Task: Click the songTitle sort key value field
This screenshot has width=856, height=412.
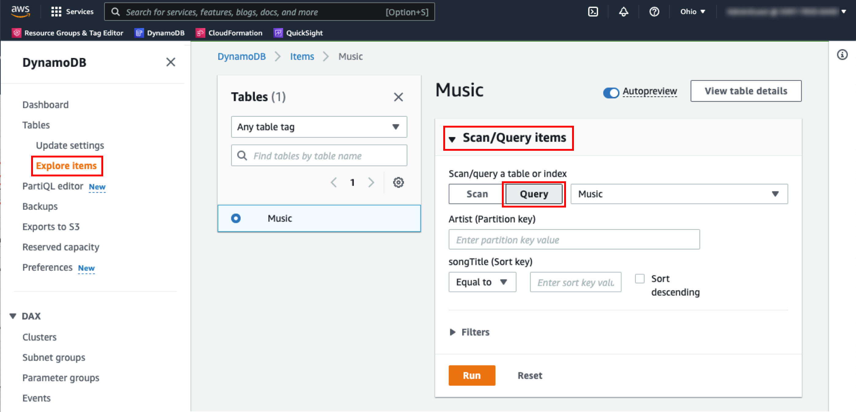Action: pyautogui.click(x=575, y=282)
